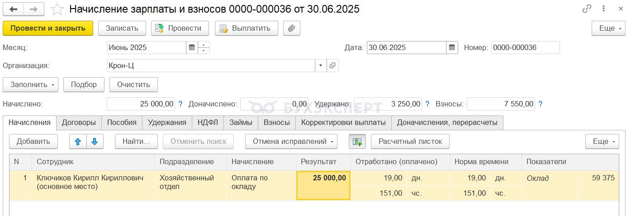Move row up with blue up arrow
This screenshot has width=631, height=216.
(x=78, y=141)
